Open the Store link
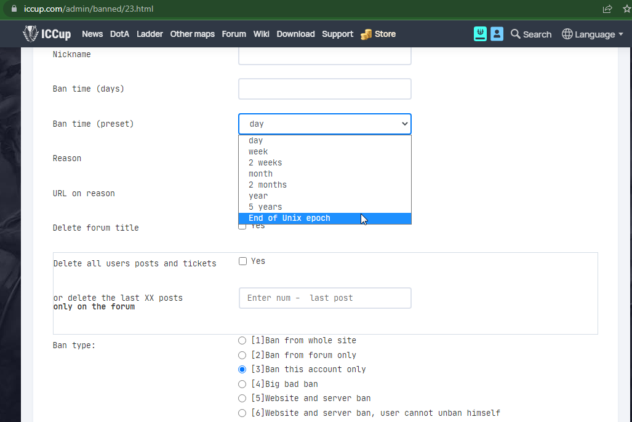 click(x=385, y=34)
